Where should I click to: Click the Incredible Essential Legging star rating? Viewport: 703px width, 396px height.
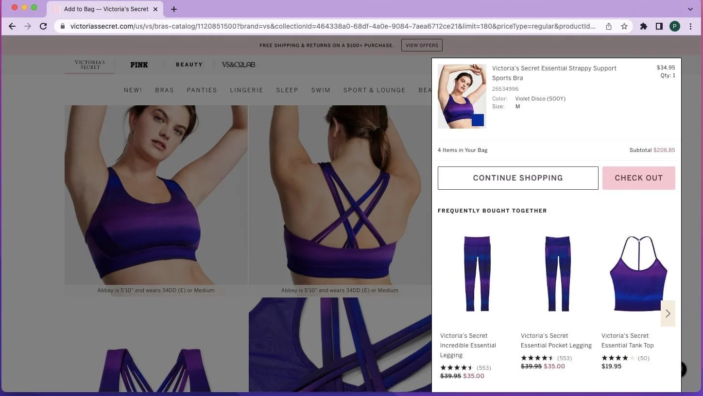click(456, 368)
